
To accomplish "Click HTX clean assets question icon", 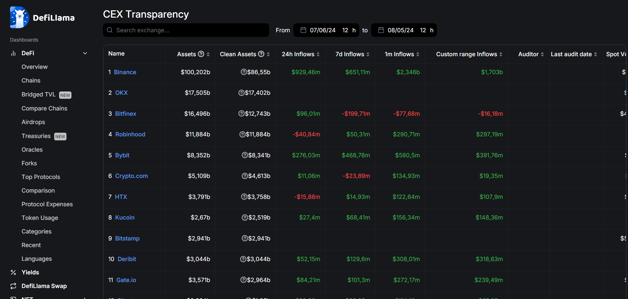I will tap(244, 197).
